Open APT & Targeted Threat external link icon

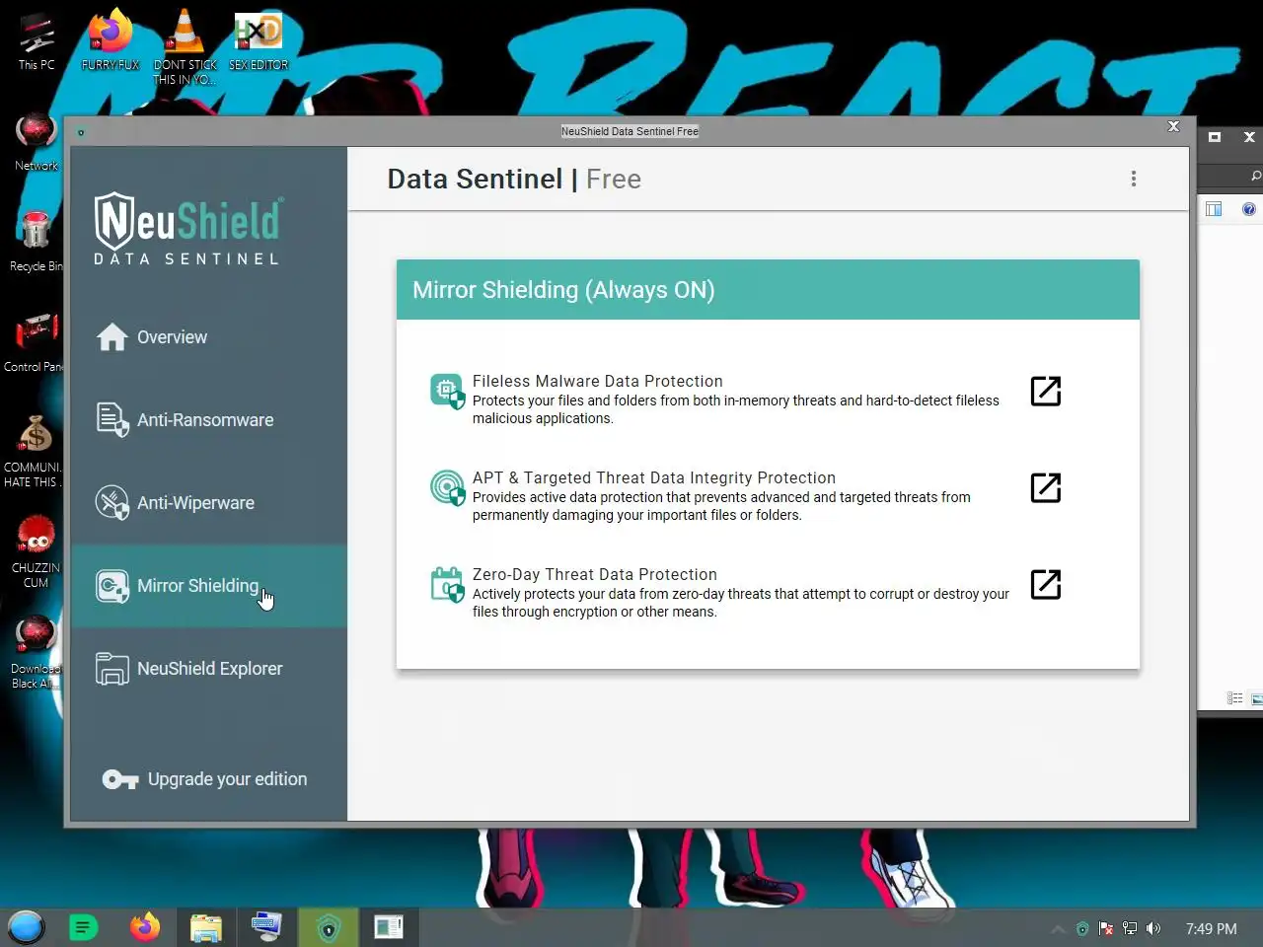coord(1046,487)
